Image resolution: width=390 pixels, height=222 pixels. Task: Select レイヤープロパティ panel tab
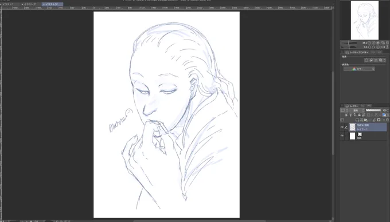[x=357, y=52]
